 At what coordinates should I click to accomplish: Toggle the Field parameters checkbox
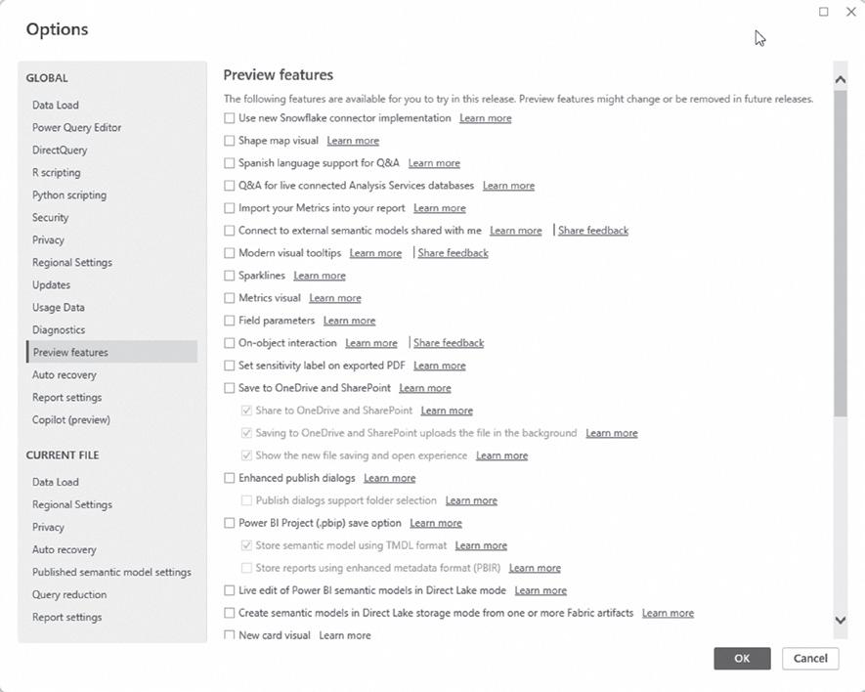230,321
